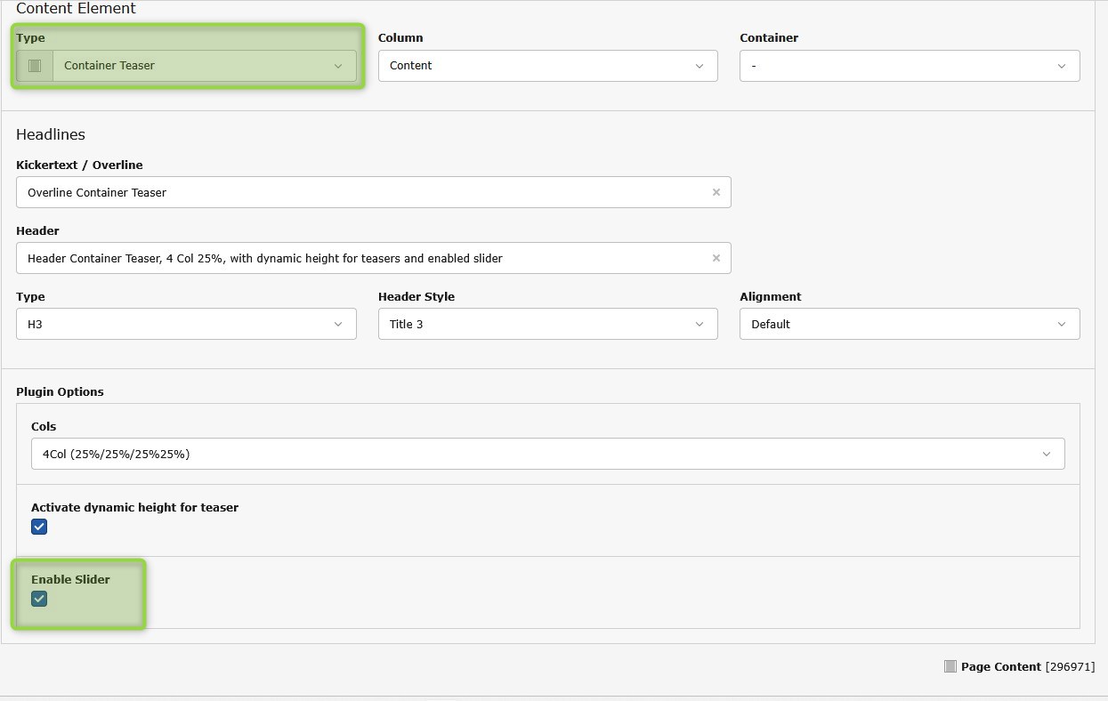Open the Alignment dropdown set to Default

(909, 324)
